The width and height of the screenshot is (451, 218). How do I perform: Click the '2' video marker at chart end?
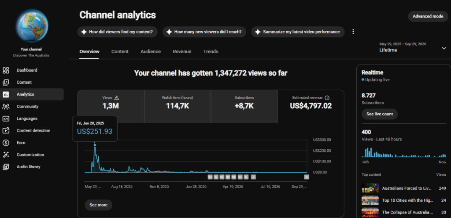(x=307, y=177)
